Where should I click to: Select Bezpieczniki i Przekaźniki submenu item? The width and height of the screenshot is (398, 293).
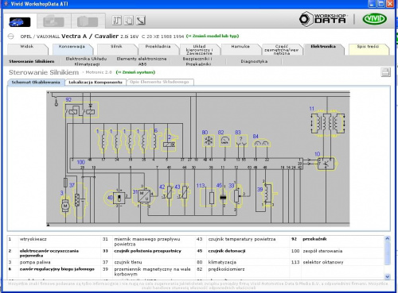tap(198, 61)
